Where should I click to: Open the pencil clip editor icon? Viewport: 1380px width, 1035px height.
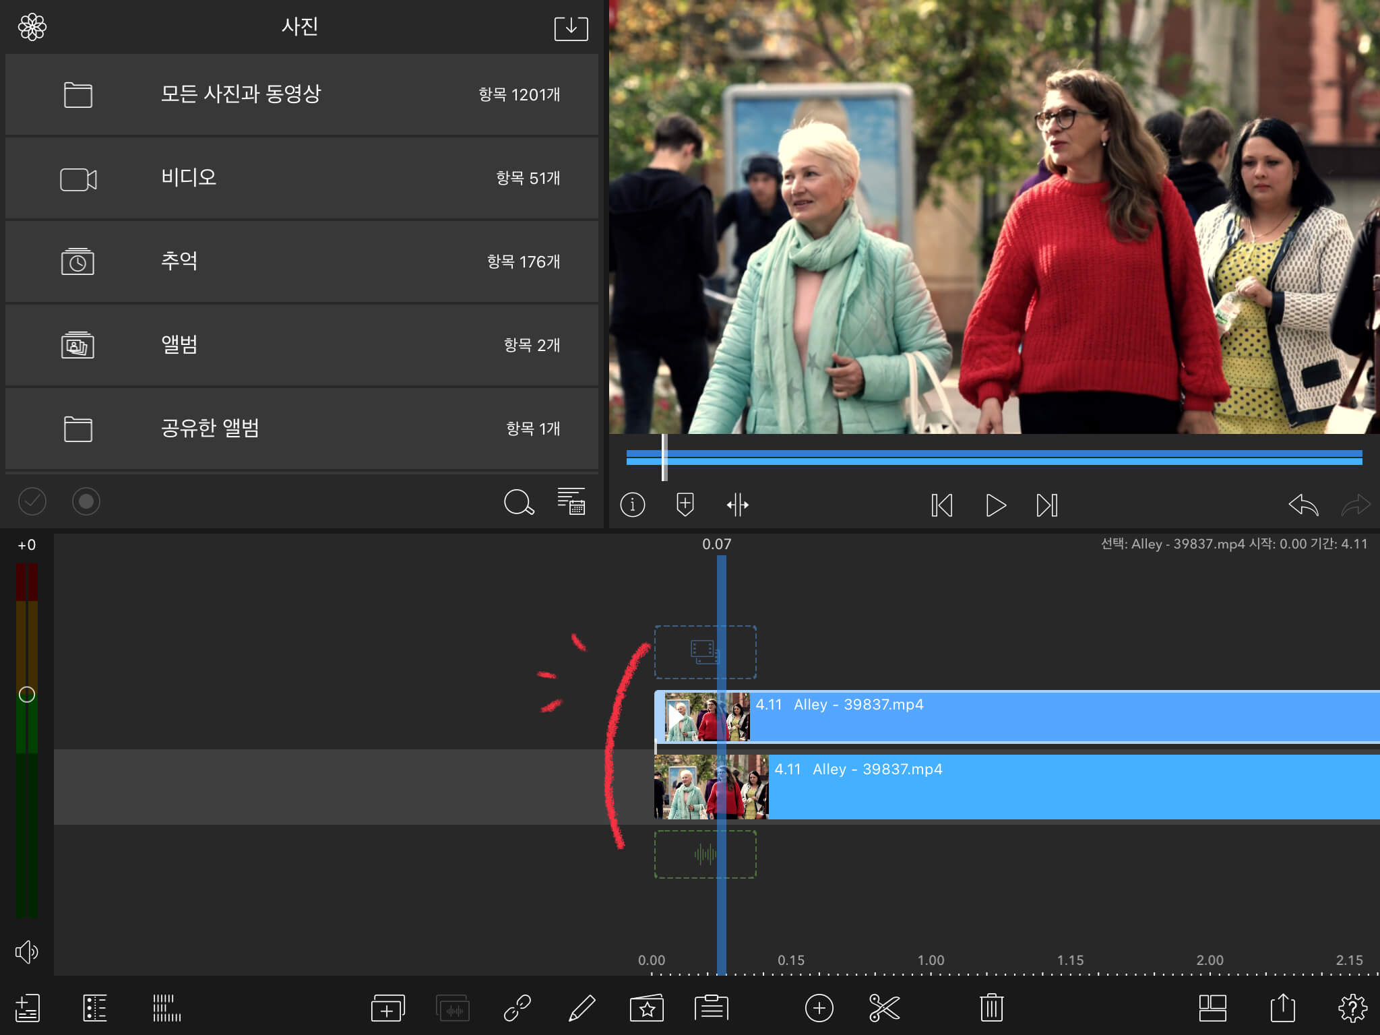point(582,1008)
